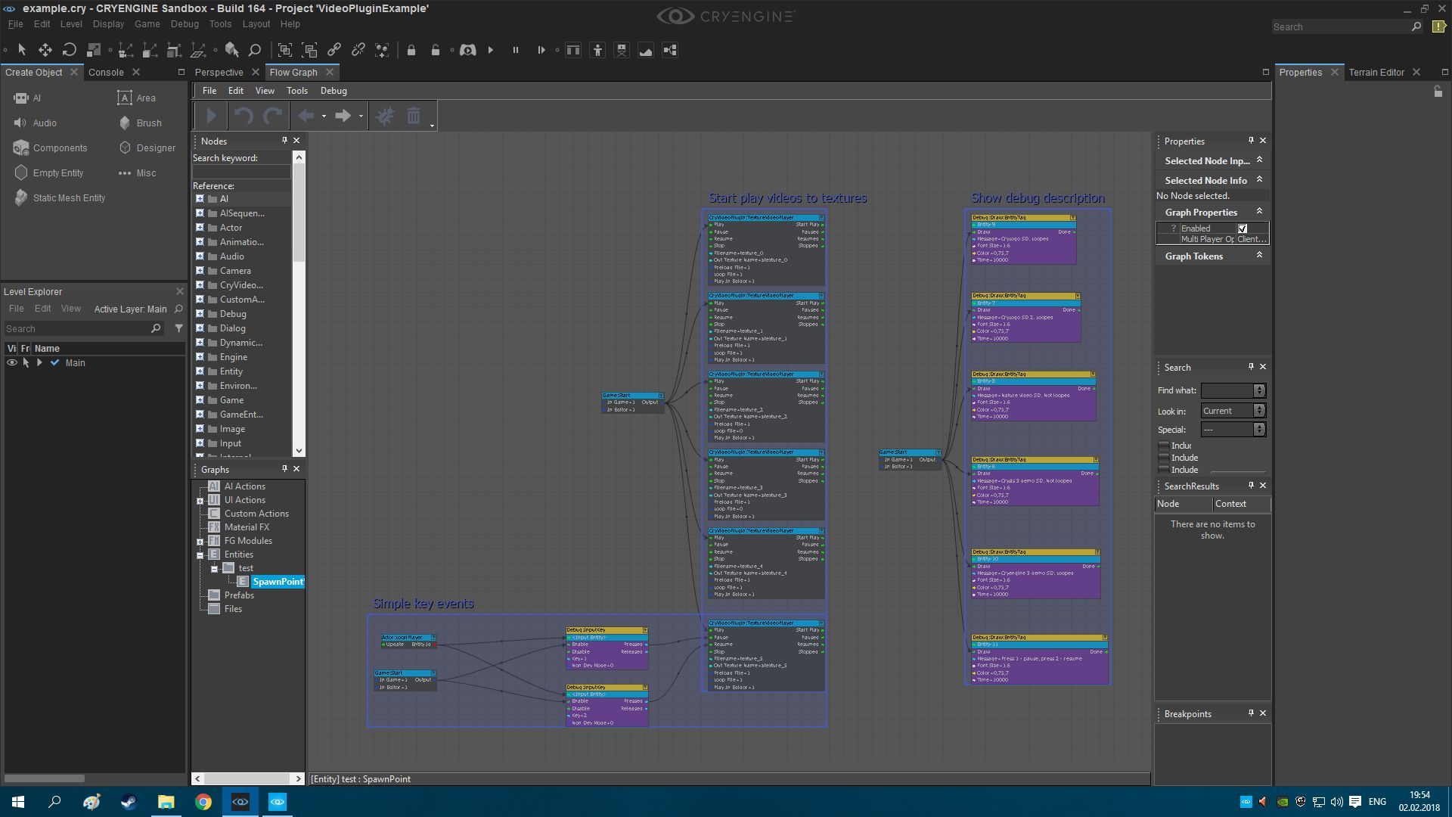The image size is (1452, 817).
Task: Collapse the Graph Properties section
Action: click(x=1259, y=212)
